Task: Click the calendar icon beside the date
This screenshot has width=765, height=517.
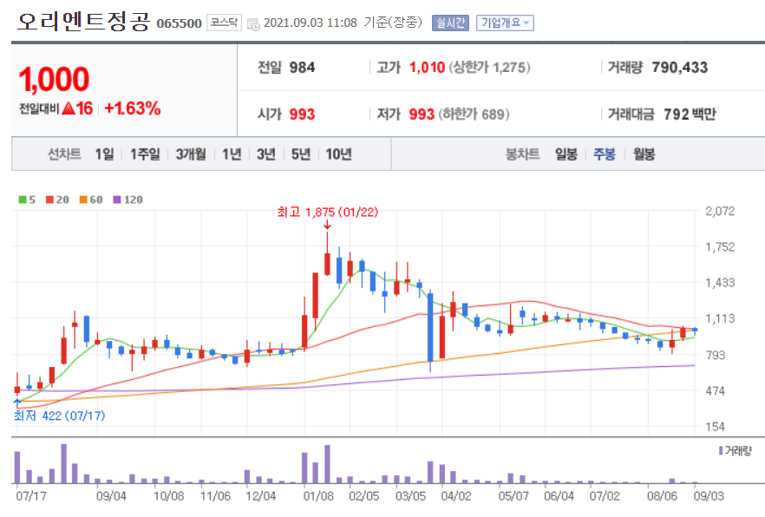Action: pyautogui.click(x=253, y=23)
